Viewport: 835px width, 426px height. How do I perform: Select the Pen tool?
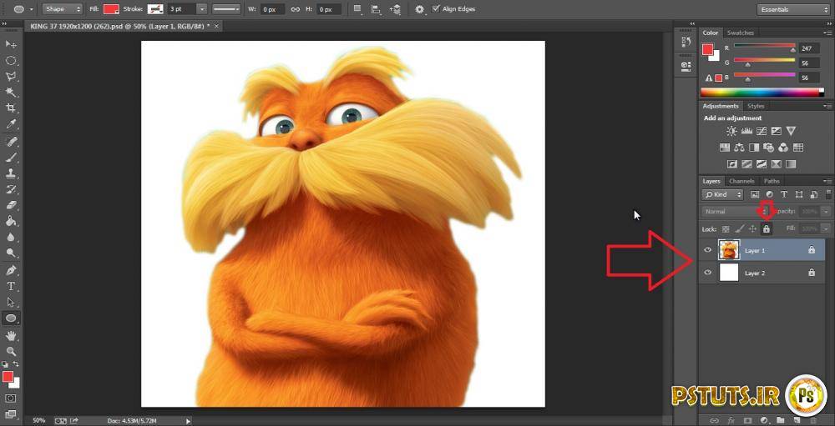click(x=11, y=270)
